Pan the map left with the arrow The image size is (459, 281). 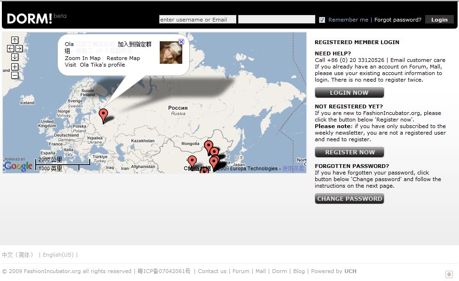point(10,48)
